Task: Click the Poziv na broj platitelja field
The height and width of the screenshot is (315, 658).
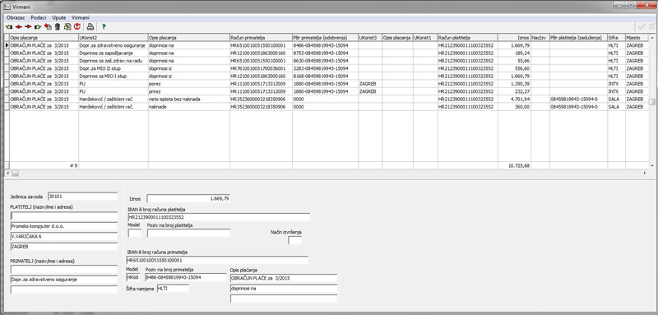Action: (x=188, y=233)
